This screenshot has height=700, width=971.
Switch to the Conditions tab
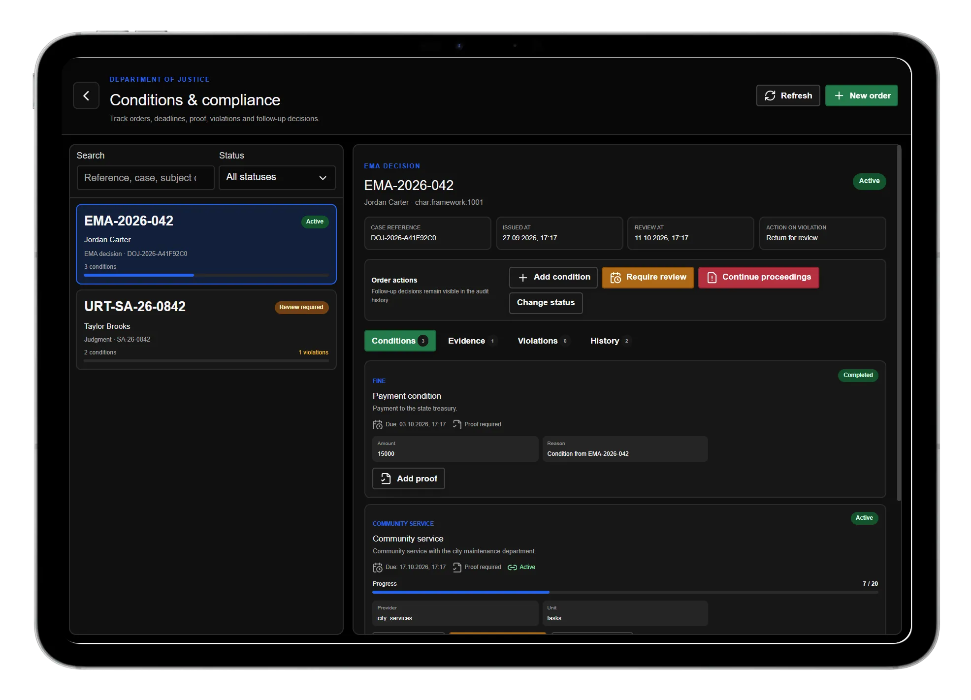pos(400,341)
